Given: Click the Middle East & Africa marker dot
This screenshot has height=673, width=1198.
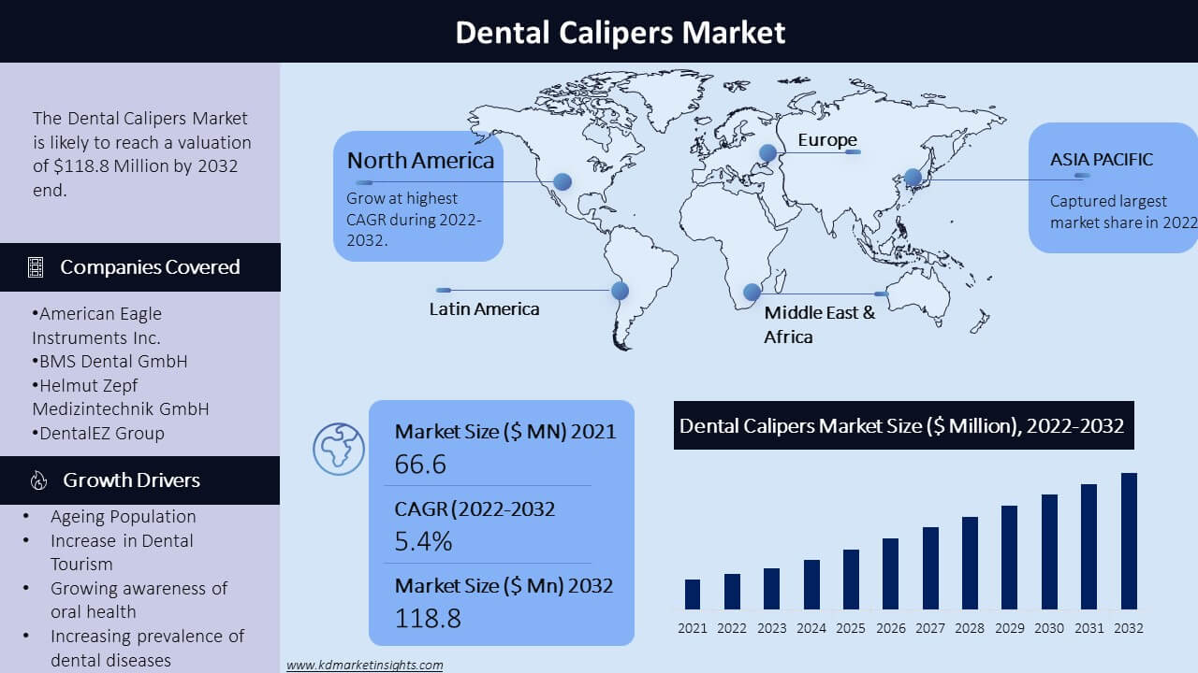Looking at the screenshot, I should (752, 293).
